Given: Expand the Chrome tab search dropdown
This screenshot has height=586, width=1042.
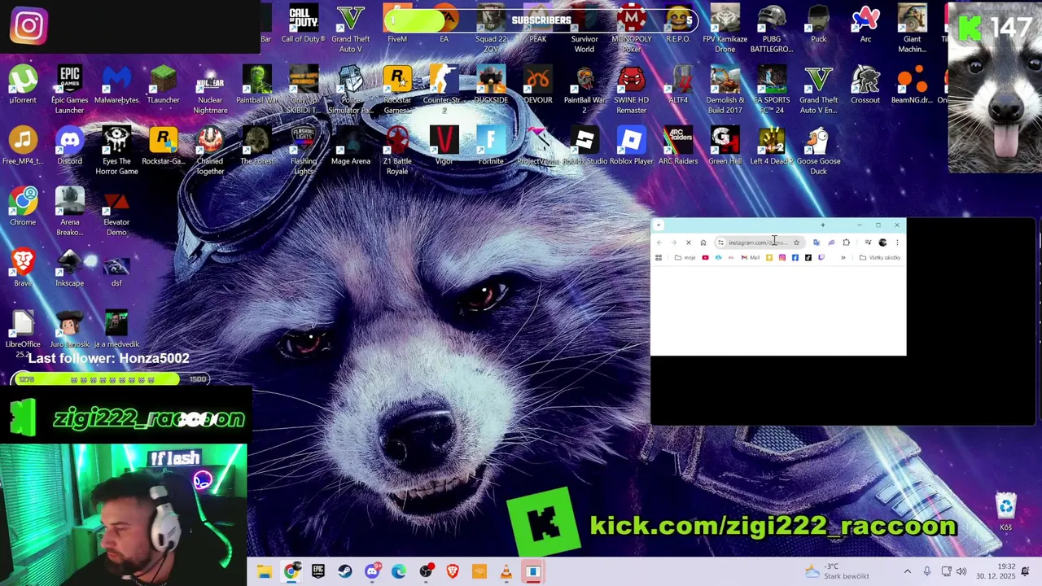Looking at the screenshot, I should [x=659, y=225].
